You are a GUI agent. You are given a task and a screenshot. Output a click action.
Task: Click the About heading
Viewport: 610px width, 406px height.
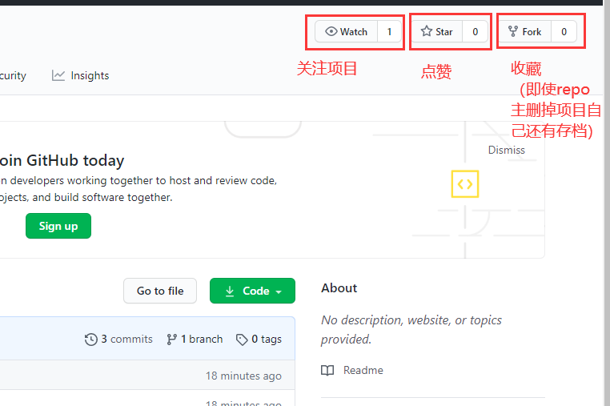coord(339,288)
